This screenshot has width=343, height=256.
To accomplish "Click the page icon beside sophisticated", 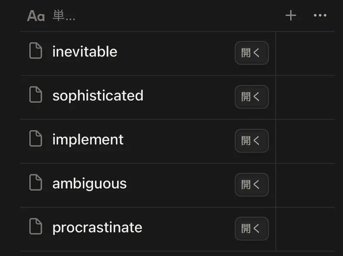I will point(36,95).
